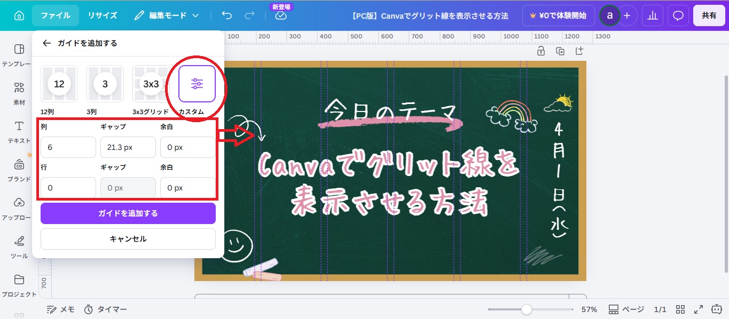The height and width of the screenshot is (319, 729).
Task: Click the plus add-member icon
Action: (x=627, y=15)
